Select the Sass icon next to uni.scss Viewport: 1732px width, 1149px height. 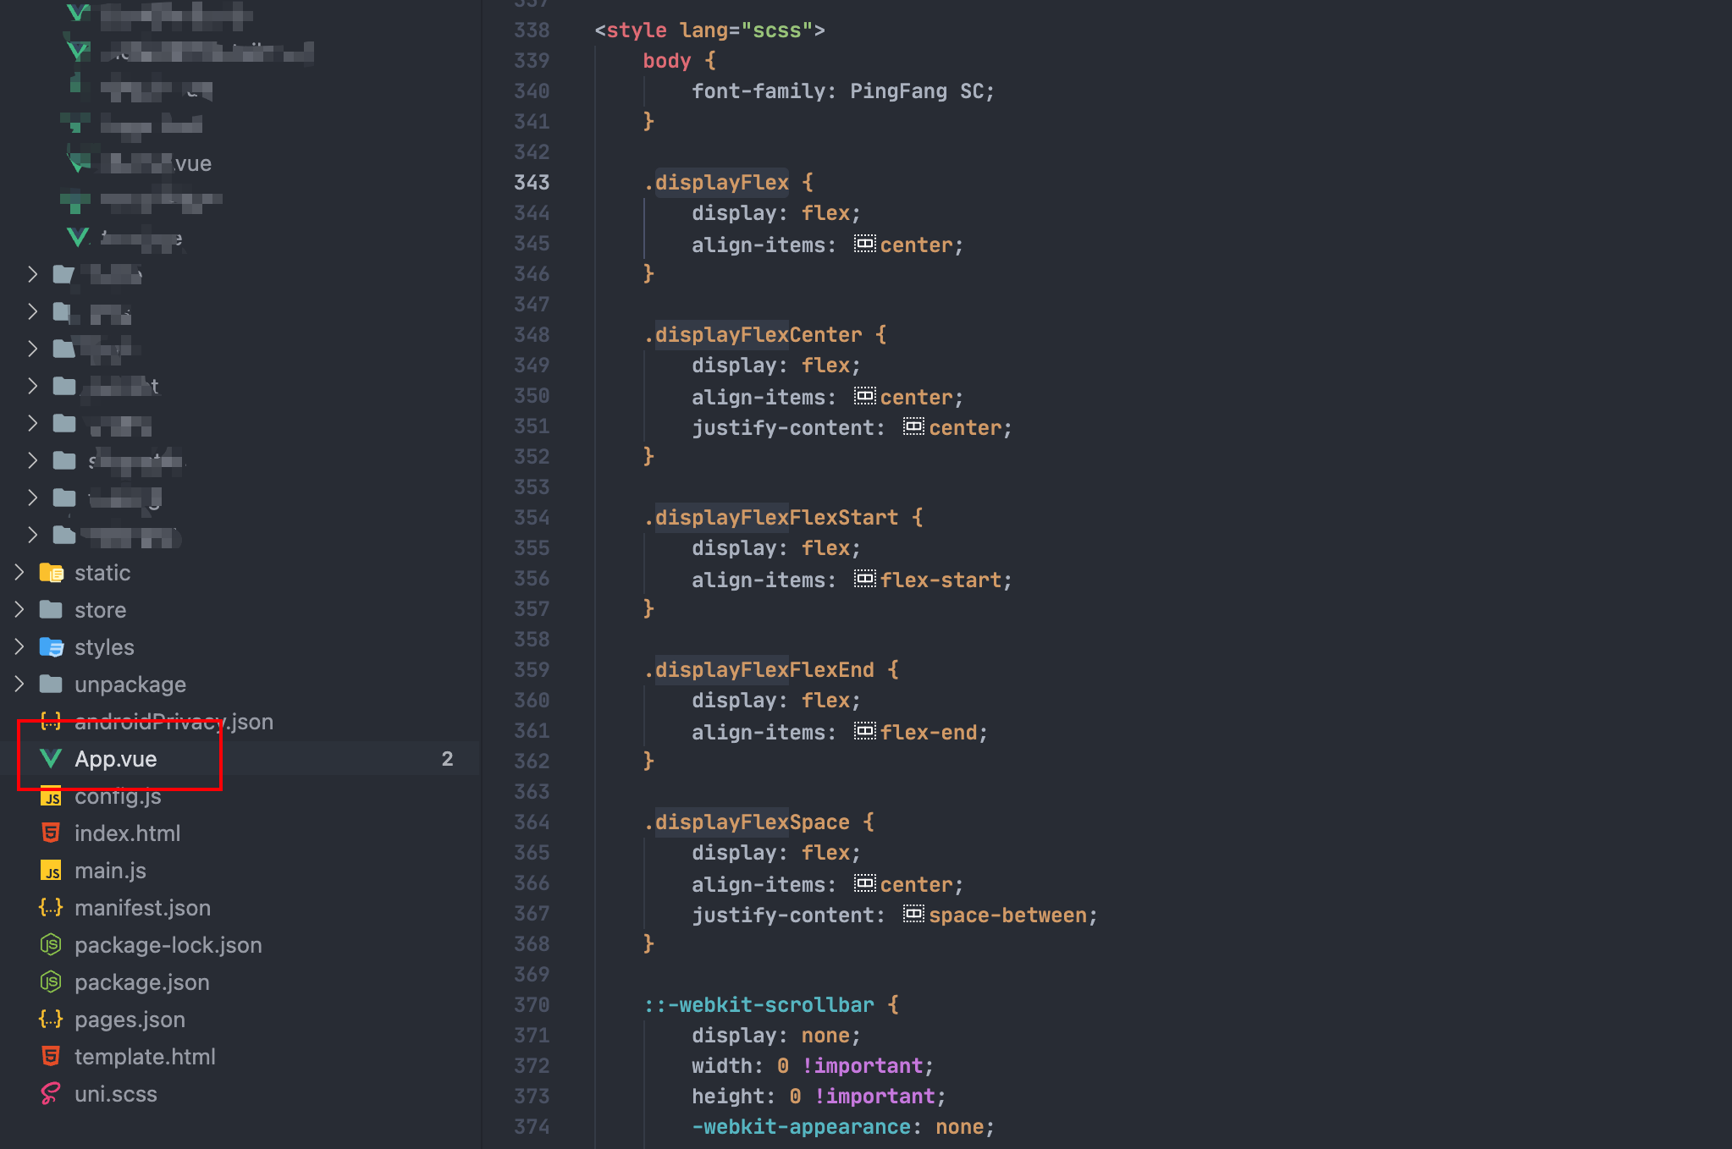51,1094
